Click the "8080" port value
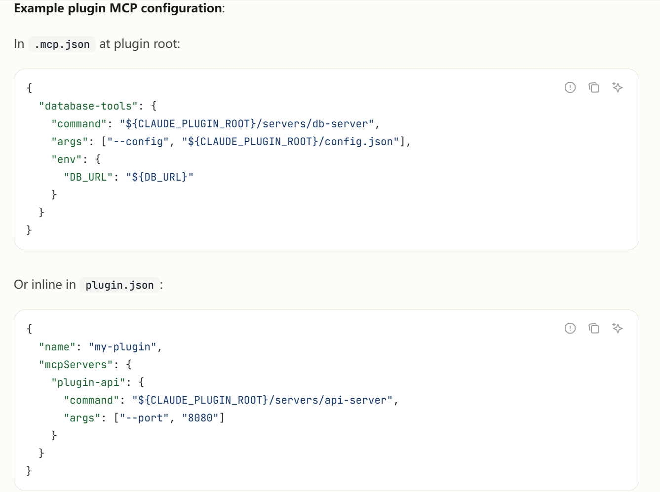The image size is (660, 492). (200, 418)
